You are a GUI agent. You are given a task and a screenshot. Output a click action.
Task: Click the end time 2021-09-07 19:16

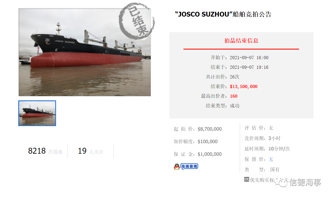pos(249,67)
